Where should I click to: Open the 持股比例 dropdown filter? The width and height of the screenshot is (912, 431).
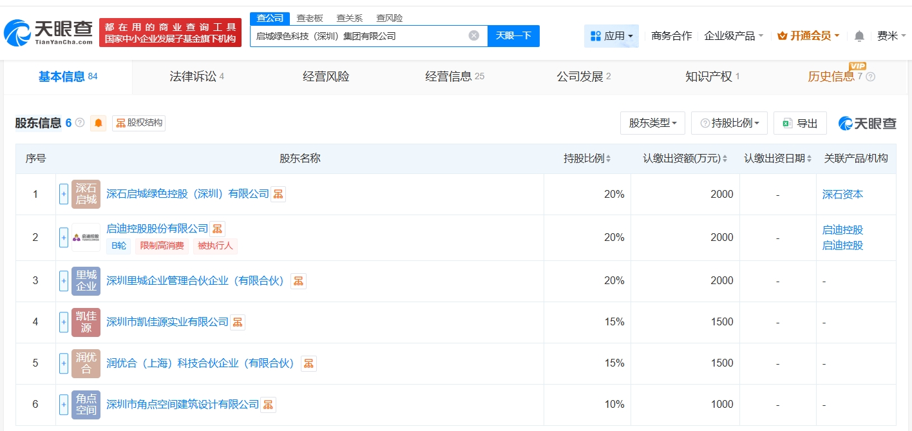729,123
